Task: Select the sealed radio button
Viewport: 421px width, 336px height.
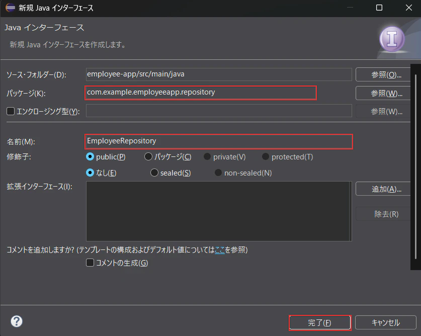Action: click(x=154, y=173)
